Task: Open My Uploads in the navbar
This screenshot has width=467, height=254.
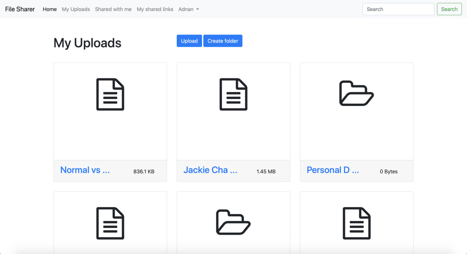Action: click(76, 9)
